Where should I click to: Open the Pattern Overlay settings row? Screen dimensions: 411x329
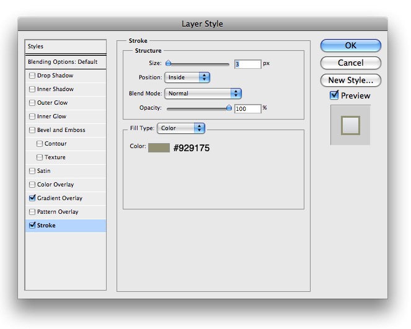click(x=66, y=212)
